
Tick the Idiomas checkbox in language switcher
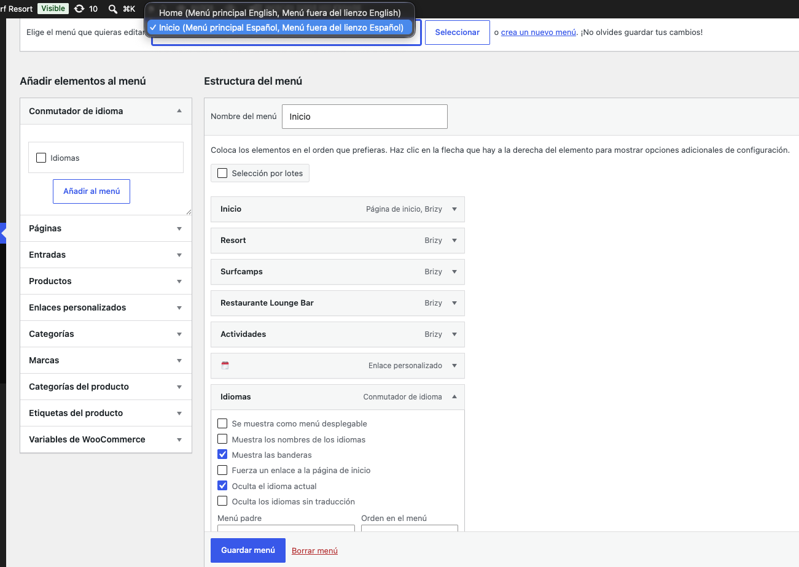click(41, 158)
